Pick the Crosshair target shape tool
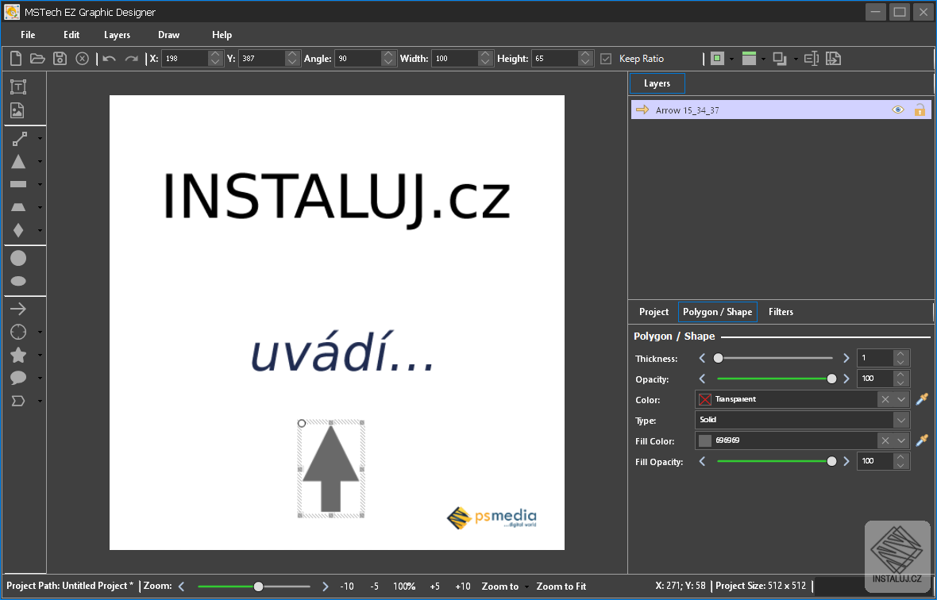Image resolution: width=937 pixels, height=600 pixels. [x=18, y=332]
